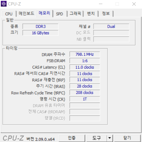
Task: Click the 11.0 clocks CAS# Latency value
Action: [85, 67]
